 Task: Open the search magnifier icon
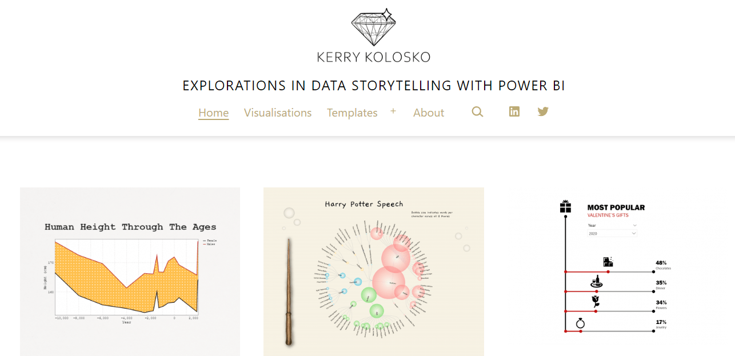477,112
